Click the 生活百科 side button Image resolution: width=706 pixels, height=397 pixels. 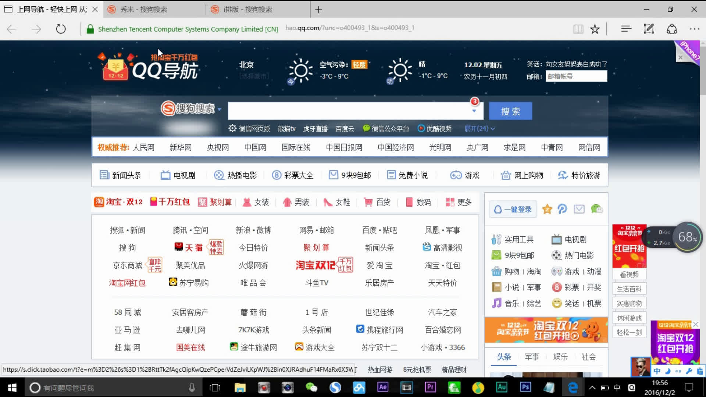[x=629, y=289]
